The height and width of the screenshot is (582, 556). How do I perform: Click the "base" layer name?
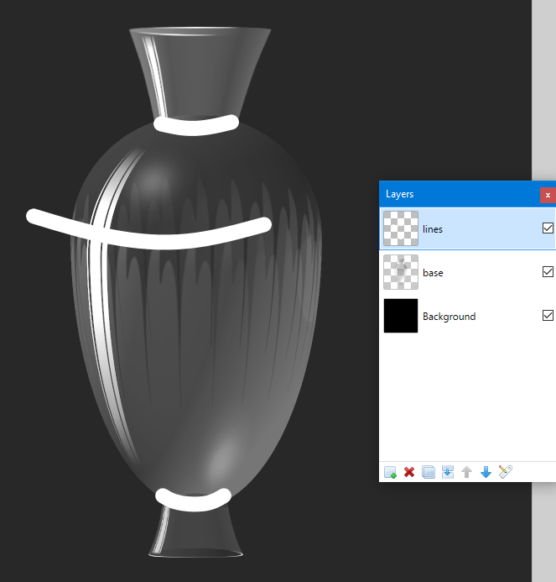(x=433, y=273)
